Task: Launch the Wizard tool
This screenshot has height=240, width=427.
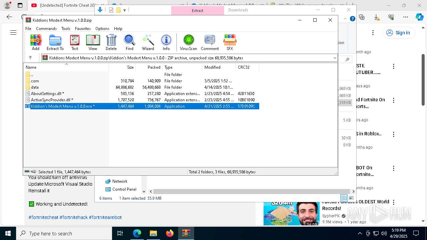Action: 148,42
